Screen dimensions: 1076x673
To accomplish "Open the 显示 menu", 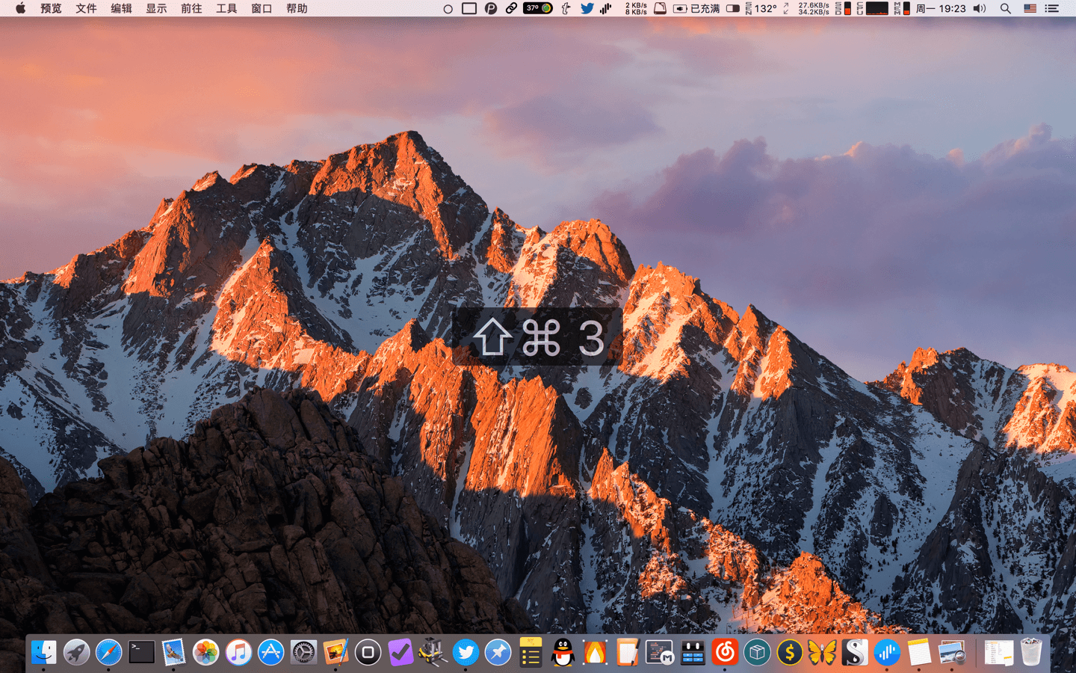I will (x=156, y=8).
